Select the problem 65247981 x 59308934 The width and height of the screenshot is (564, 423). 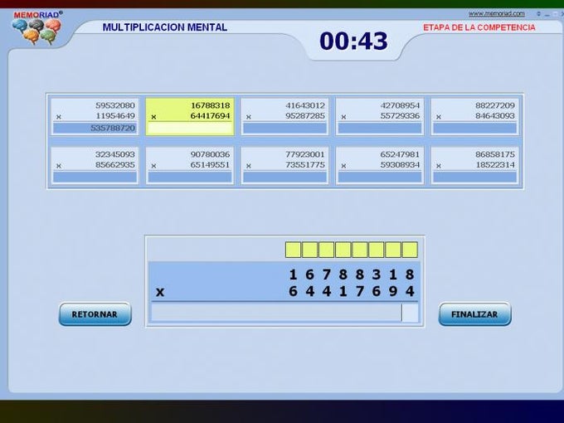pyautogui.click(x=380, y=165)
